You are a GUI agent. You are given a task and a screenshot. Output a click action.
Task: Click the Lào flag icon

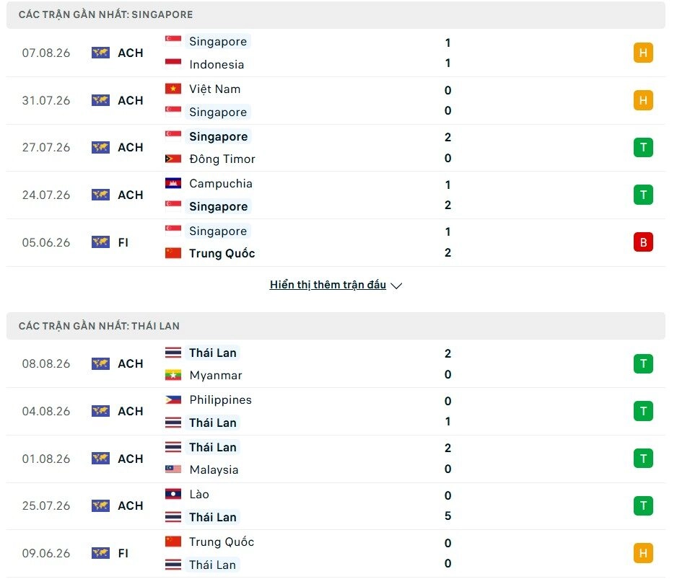pos(173,494)
